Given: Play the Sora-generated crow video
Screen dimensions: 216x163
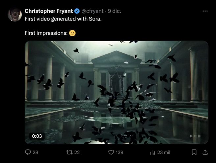Looking at the screenshot, I should pyautogui.click(x=117, y=92).
